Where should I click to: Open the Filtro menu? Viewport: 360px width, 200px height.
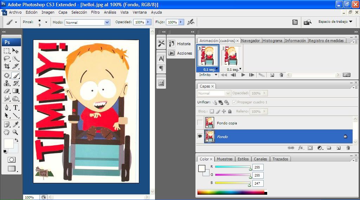pos(95,12)
